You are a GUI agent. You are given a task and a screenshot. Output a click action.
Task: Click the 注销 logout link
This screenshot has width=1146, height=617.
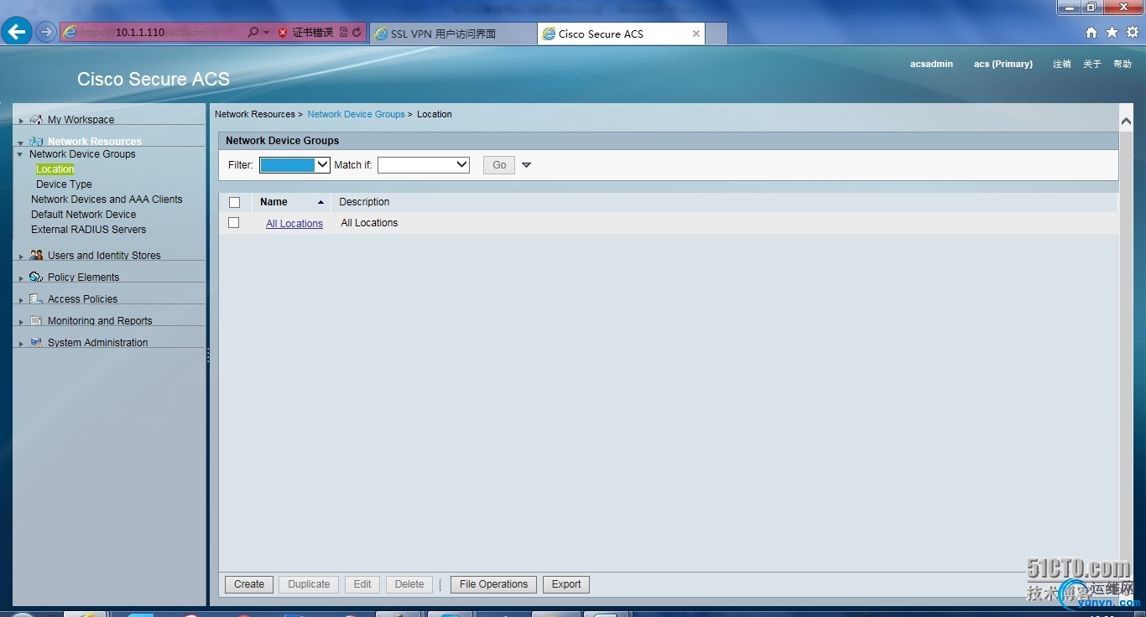click(x=1062, y=64)
